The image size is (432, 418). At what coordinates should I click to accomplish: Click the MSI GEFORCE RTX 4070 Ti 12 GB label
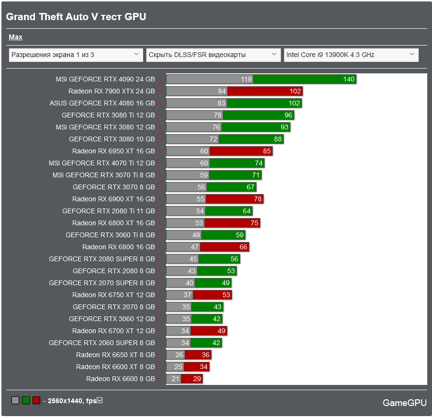[102, 163]
